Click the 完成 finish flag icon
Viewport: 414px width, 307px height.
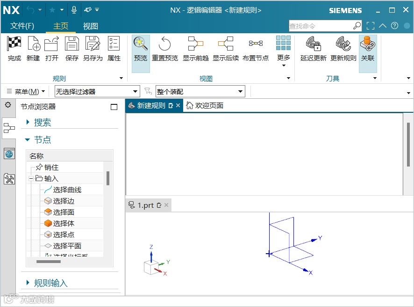click(14, 44)
